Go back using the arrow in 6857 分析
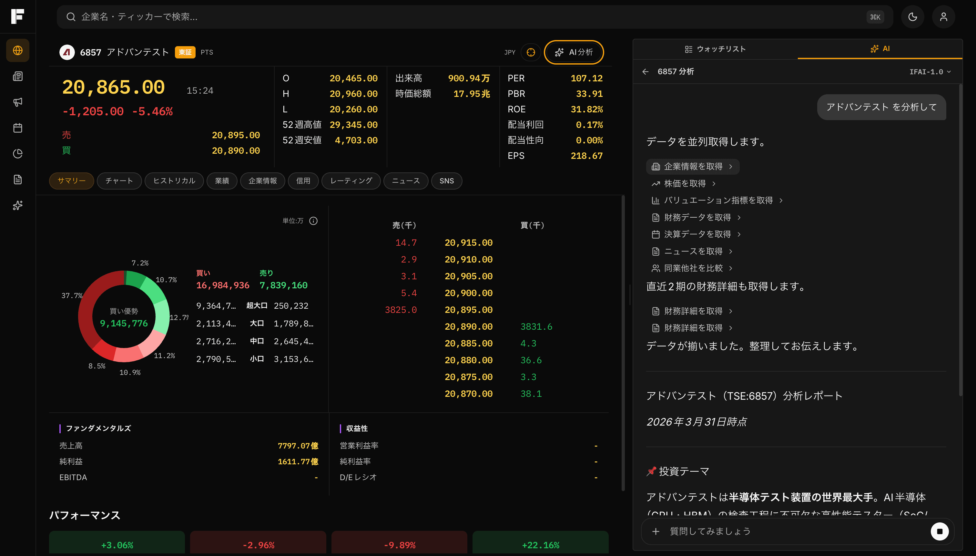 coord(646,71)
